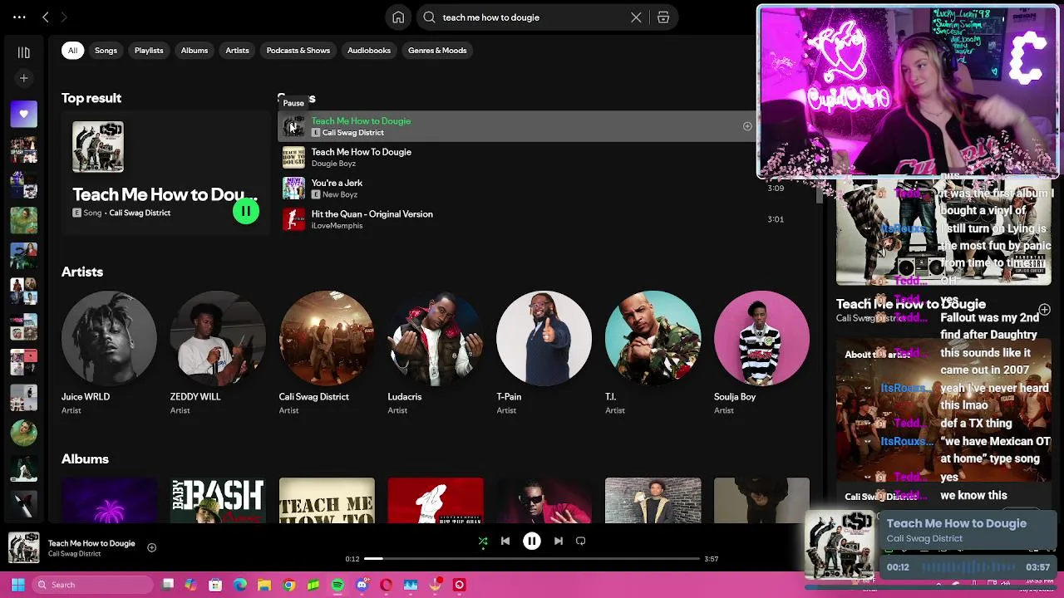1064x598 pixels.
Task: Add the now playing track to library
Action: coord(151,547)
